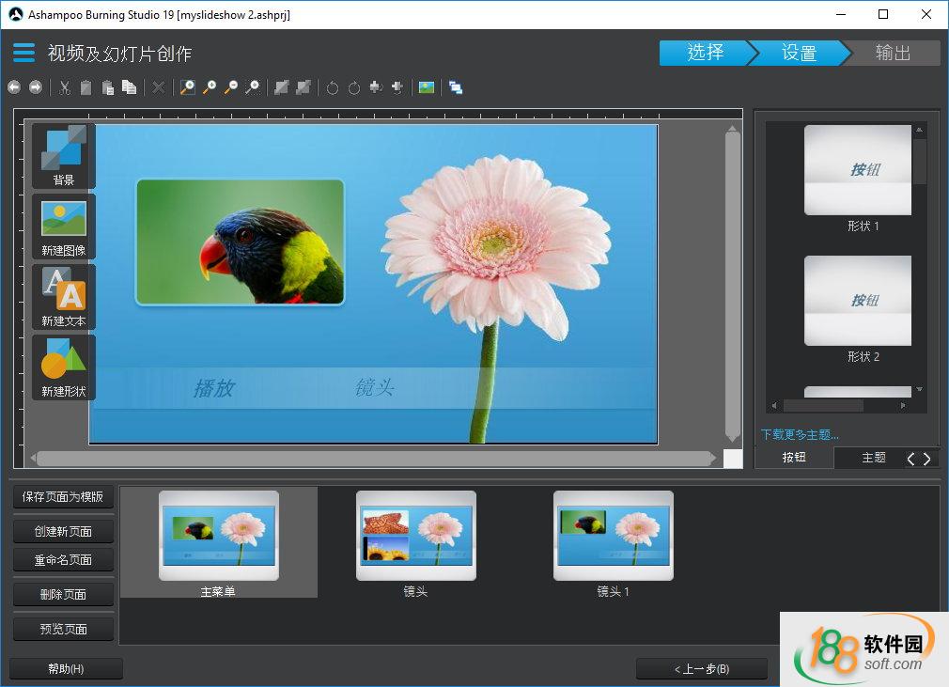
Task: Select the 背景 background tool
Action: tap(64, 156)
